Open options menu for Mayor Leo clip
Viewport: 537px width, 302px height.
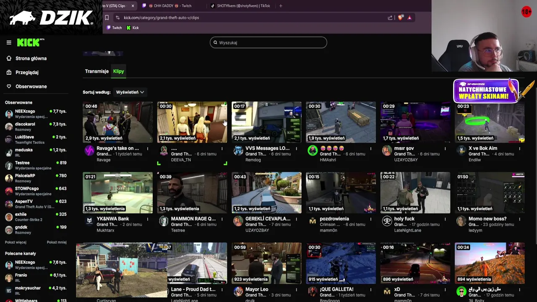[x=296, y=289]
